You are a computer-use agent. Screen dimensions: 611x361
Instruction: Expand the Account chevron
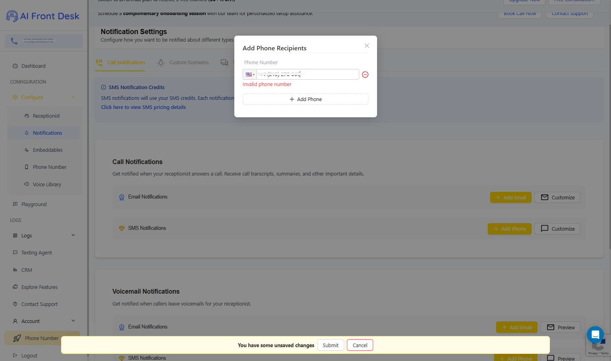(x=73, y=321)
